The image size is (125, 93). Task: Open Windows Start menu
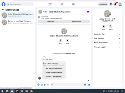tap(2, 91)
